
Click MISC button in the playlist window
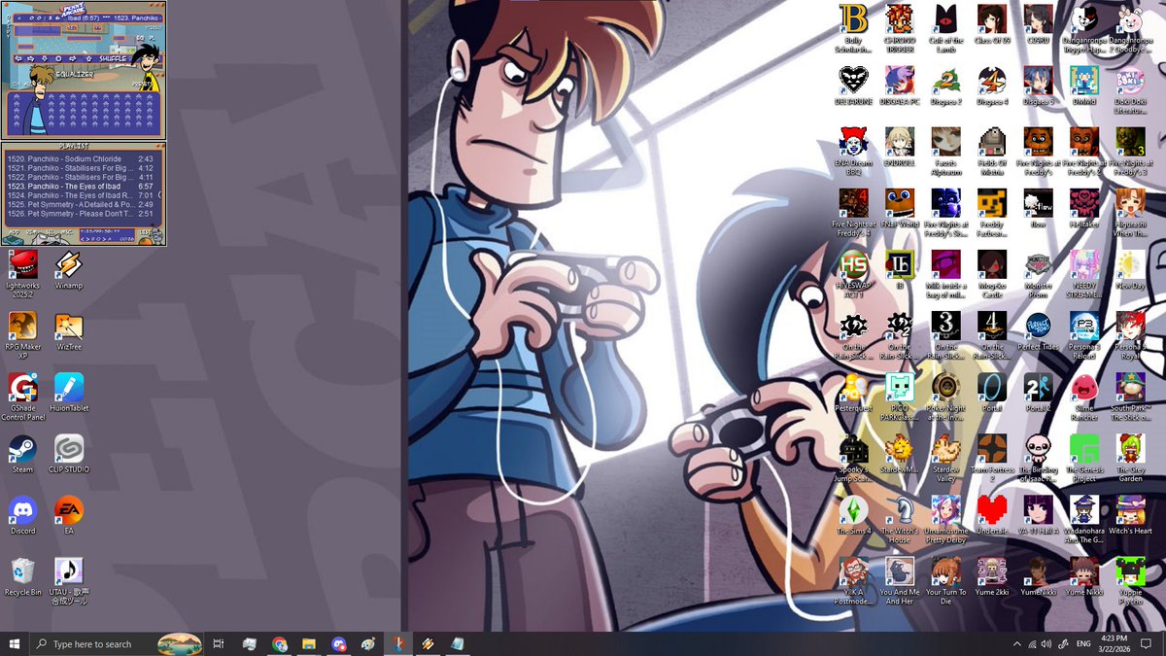(67, 232)
